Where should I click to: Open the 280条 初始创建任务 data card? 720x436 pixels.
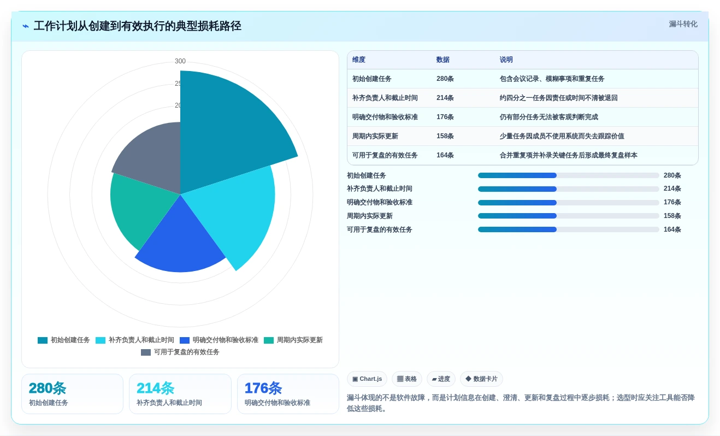coord(72,394)
